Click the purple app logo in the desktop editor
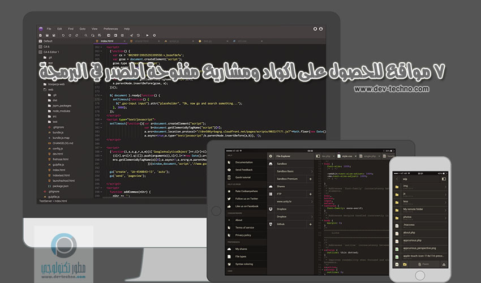Viewport: 481px width, 283px height. click(41, 28)
